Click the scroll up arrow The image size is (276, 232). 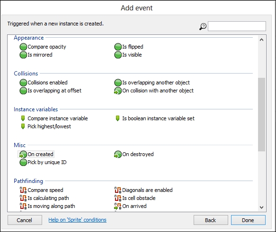click(262, 40)
